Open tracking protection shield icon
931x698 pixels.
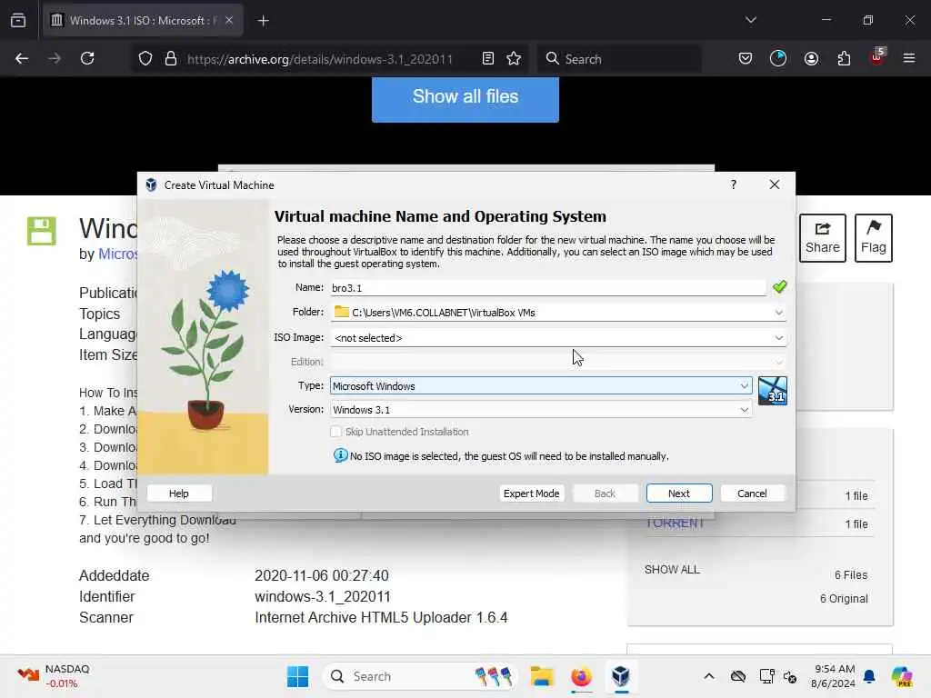pyautogui.click(x=145, y=58)
